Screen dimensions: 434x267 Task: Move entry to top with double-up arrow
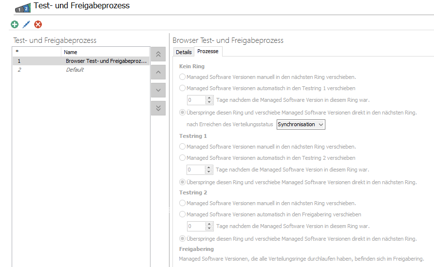click(x=158, y=55)
